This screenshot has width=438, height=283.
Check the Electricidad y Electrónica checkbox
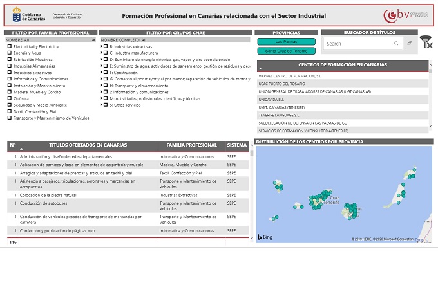pos(10,46)
